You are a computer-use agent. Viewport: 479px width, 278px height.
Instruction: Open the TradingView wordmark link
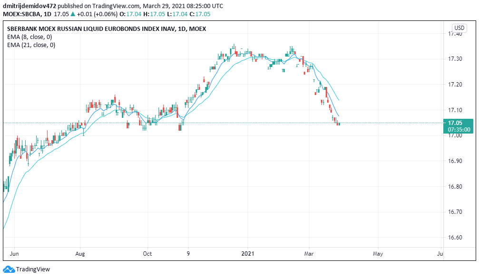[33, 269]
